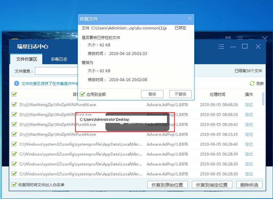Open the list menu icon in 瑞星日志中心 title bar

(221, 47)
